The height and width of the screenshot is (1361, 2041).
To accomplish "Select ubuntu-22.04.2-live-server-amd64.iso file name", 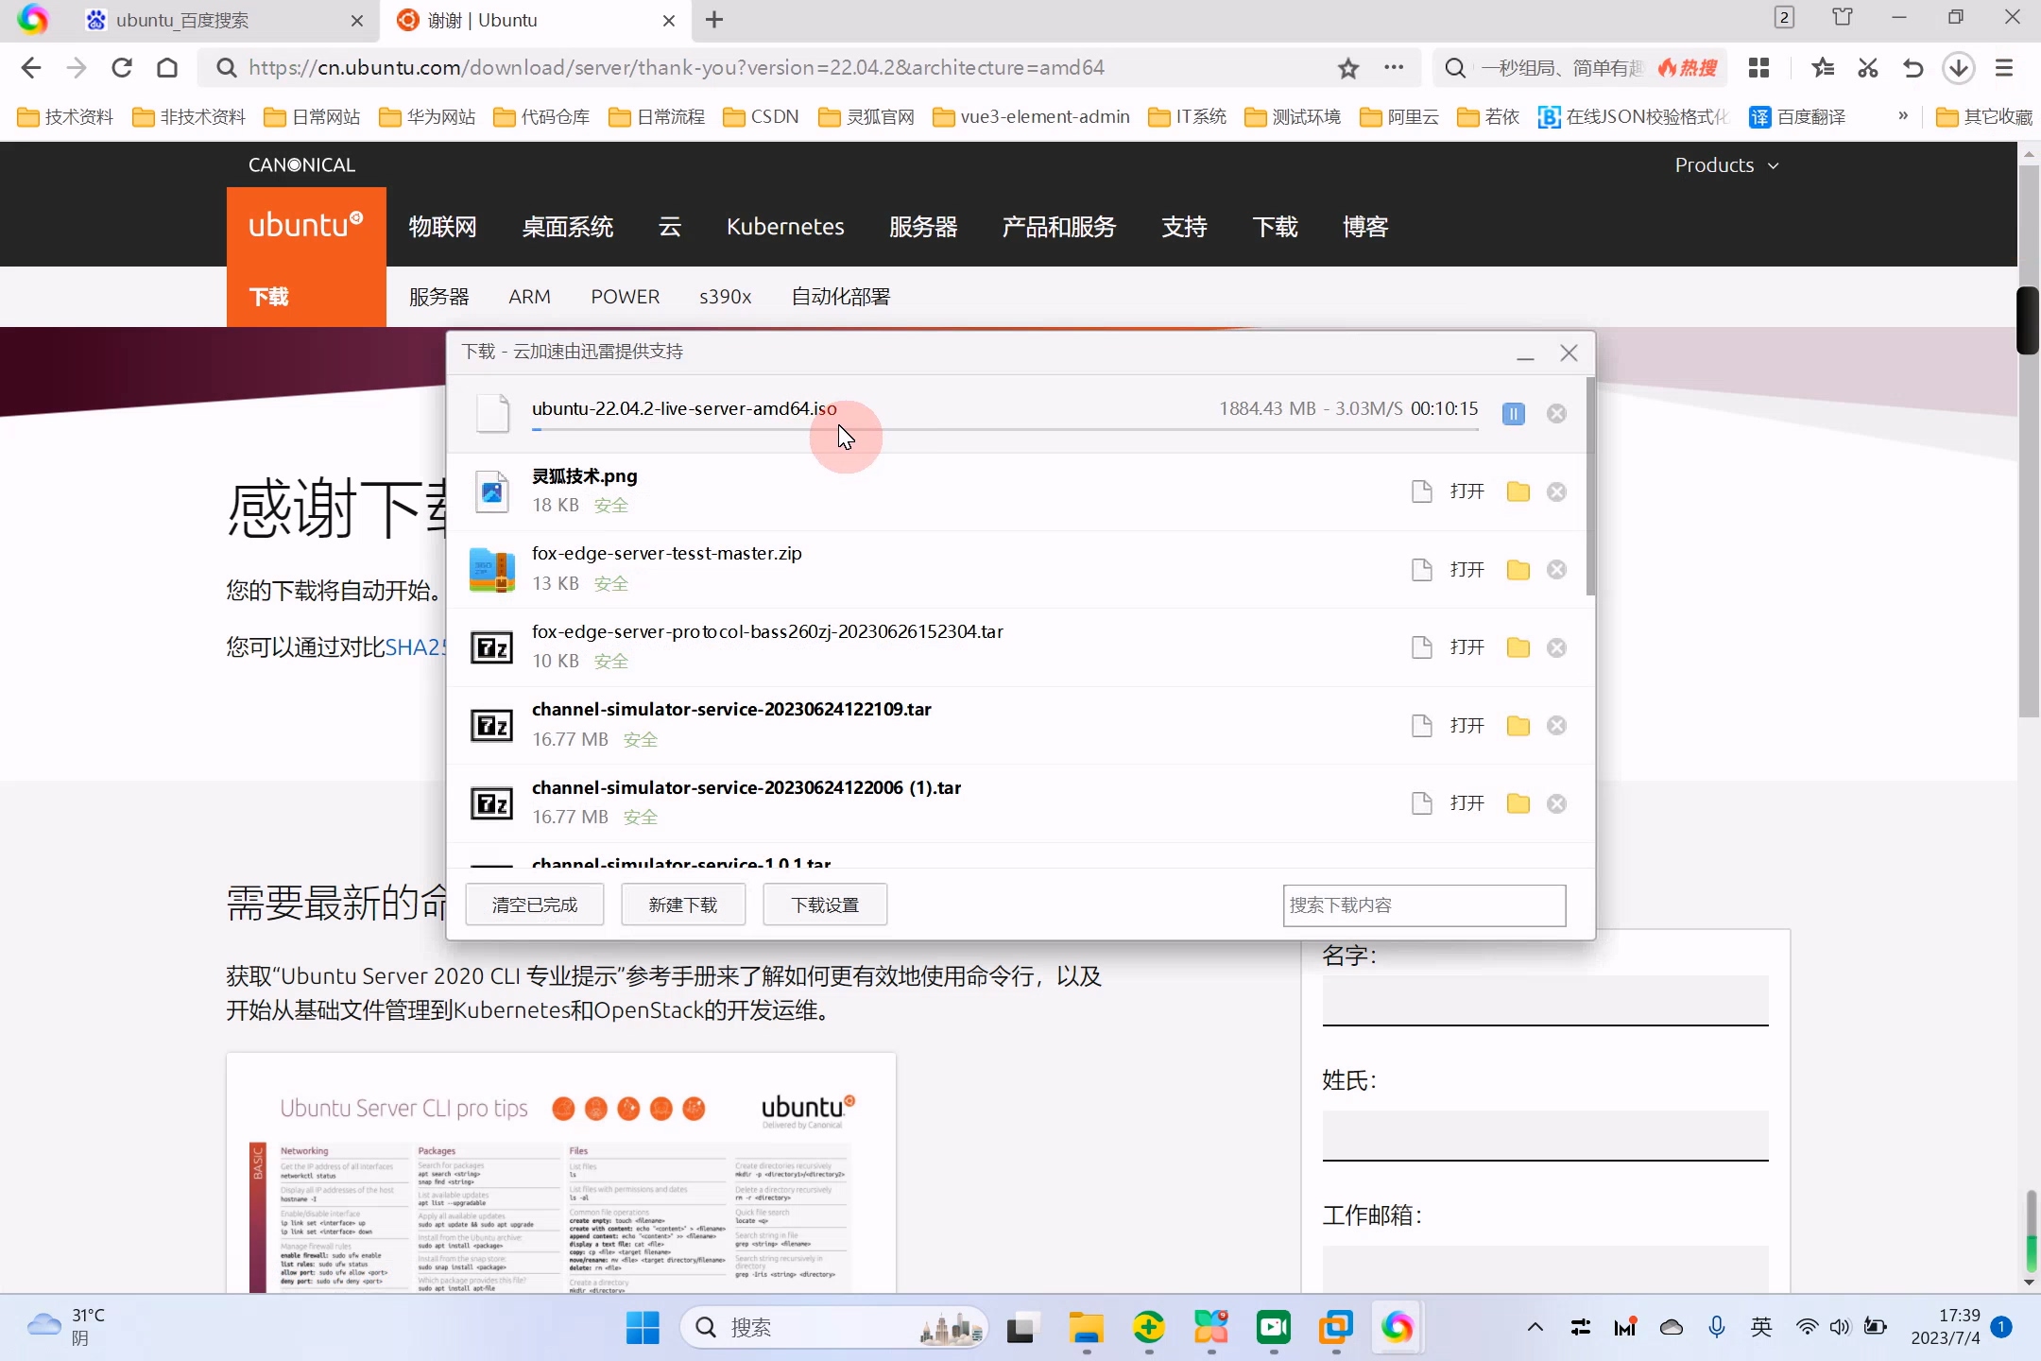I will coord(684,408).
